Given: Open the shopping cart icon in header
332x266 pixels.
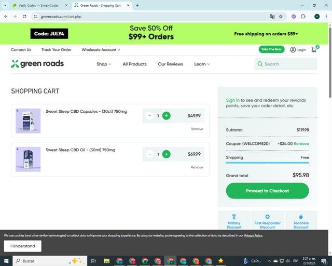Looking at the screenshot, I should (x=314, y=50).
